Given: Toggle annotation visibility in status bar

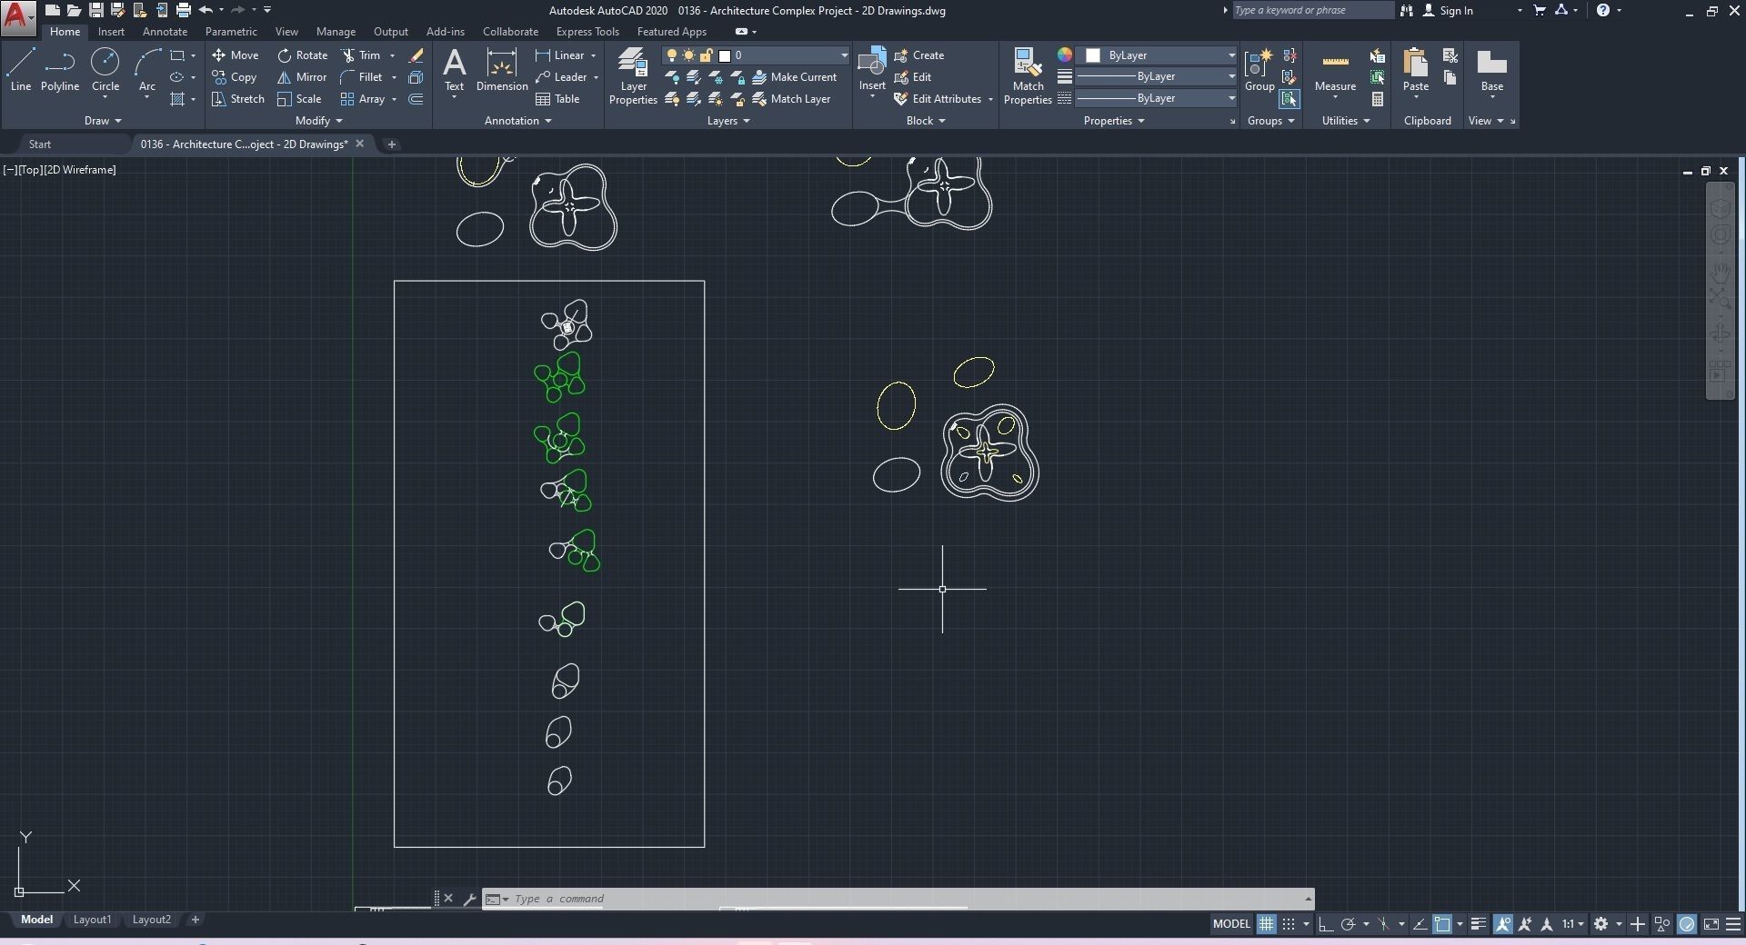Looking at the screenshot, I should 1502,924.
